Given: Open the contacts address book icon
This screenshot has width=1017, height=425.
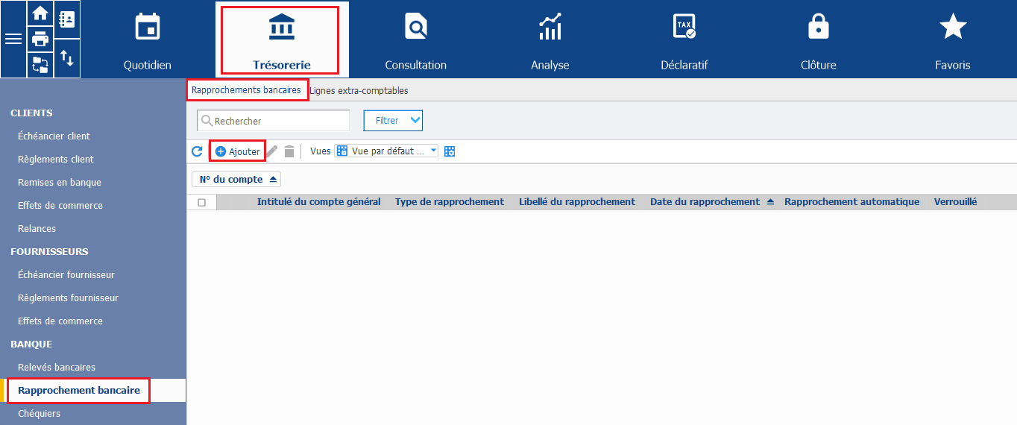Looking at the screenshot, I should coord(67,20).
